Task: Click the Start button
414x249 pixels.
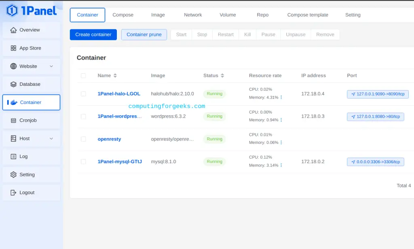Action: [182, 35]
